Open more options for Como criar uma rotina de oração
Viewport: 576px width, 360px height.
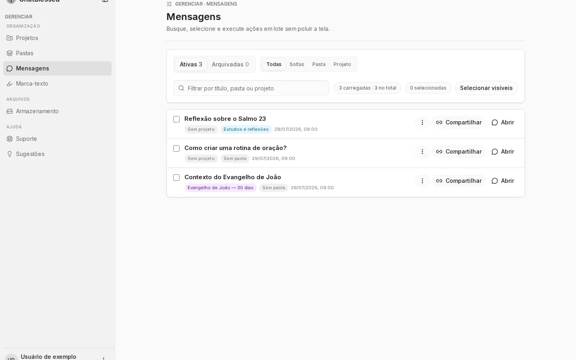pyautogui.click(x=422, y=152)
